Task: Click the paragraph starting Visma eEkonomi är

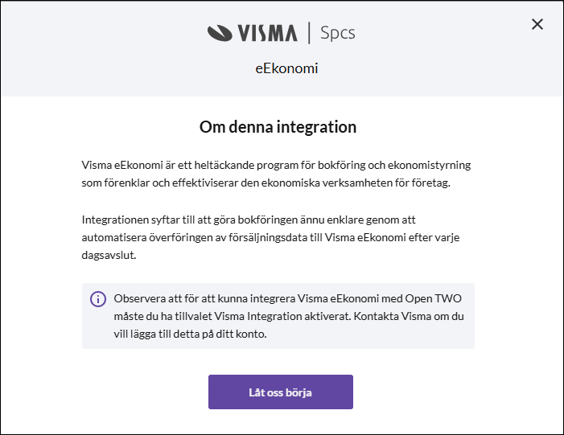Action: (x=276, y=174)
